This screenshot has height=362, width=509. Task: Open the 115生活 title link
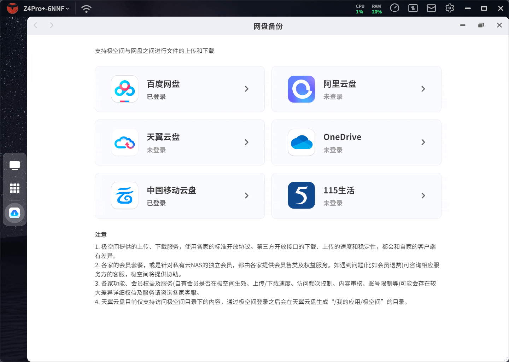[x=339, y=191]
